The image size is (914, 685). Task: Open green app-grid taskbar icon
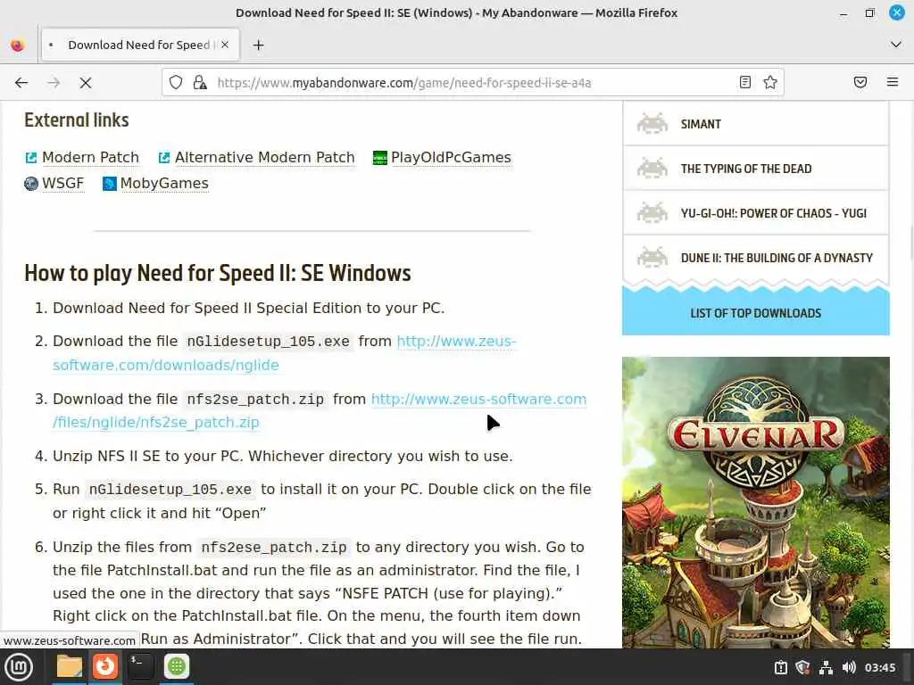coord(177,666)
